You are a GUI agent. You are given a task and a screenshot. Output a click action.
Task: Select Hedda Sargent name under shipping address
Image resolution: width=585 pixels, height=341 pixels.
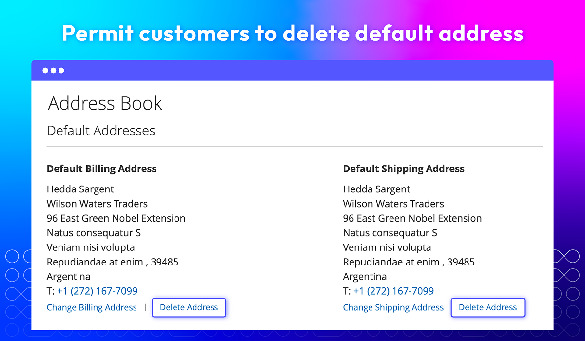377,189
